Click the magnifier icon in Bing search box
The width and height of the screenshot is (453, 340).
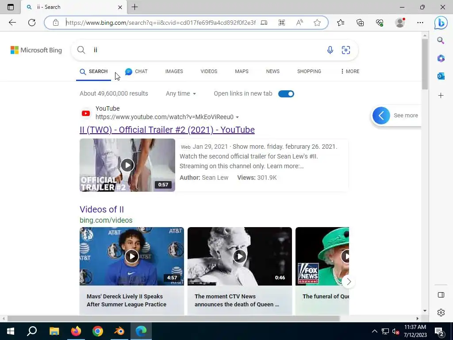[81, 50]
